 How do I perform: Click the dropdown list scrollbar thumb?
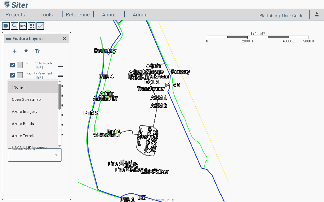pos(60,96)
